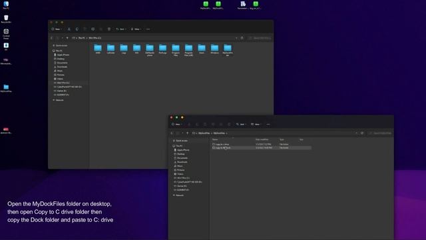
Task: Open View menu in C: drive window
Action: click(136, 29)
